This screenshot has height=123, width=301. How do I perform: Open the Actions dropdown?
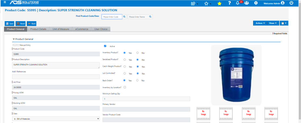click(x=260, y=23)
